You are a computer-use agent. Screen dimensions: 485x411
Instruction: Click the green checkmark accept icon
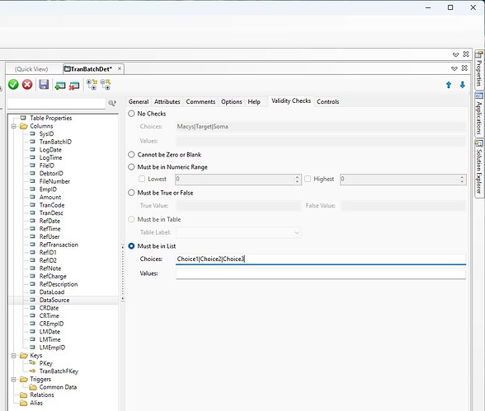pos(13,84)
